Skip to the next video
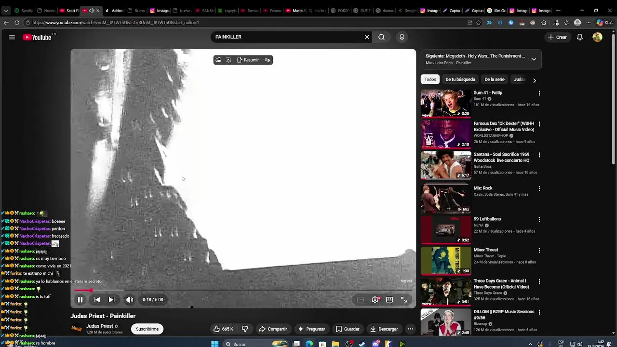617x347 pixels. click(x=111, y=300)
